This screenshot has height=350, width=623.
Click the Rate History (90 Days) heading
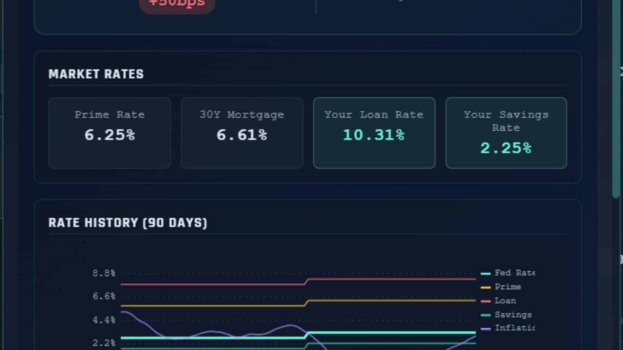[128, 223]
